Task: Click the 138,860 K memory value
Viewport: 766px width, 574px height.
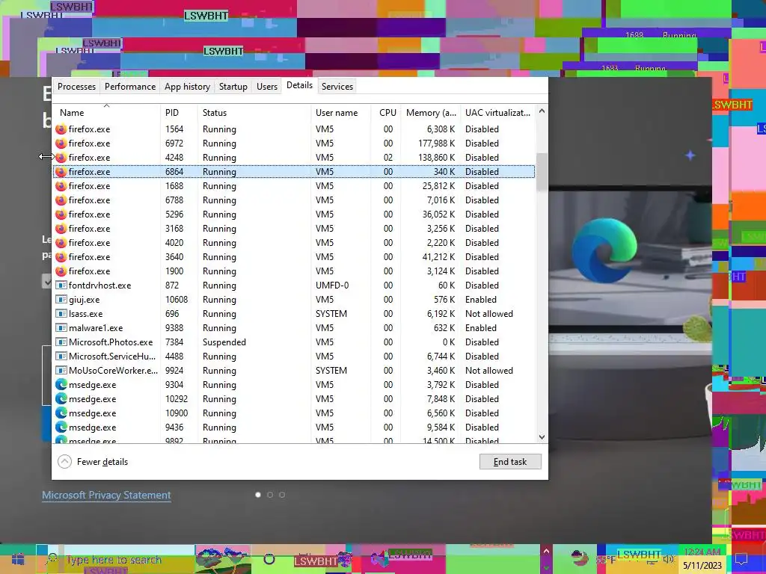Action: (x=436, y=158)
